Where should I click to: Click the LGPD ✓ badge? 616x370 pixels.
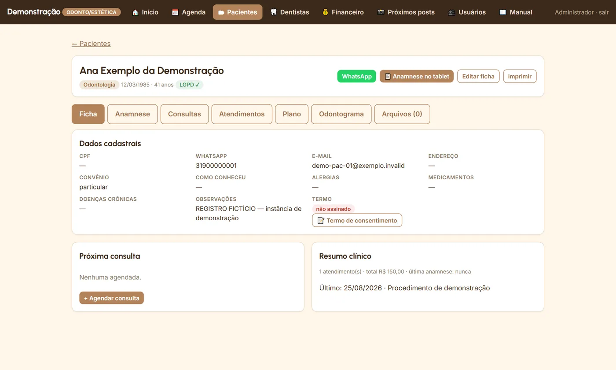(189, 85)
